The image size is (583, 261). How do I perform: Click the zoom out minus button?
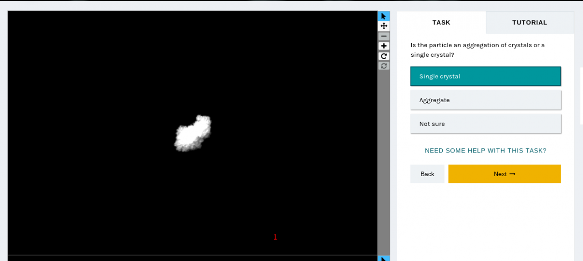click(384, 36)
